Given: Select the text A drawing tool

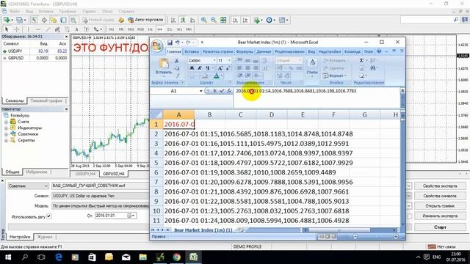Looking at the screenshot, I should click(76, 29).
